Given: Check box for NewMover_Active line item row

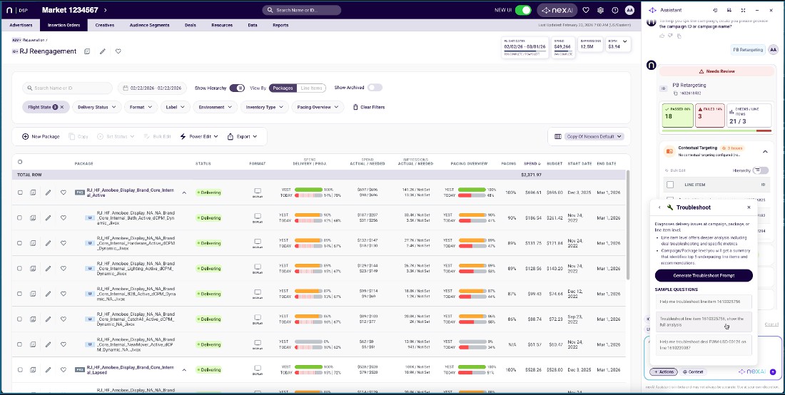Looking at the screenshot, I should tap(20, 344).
